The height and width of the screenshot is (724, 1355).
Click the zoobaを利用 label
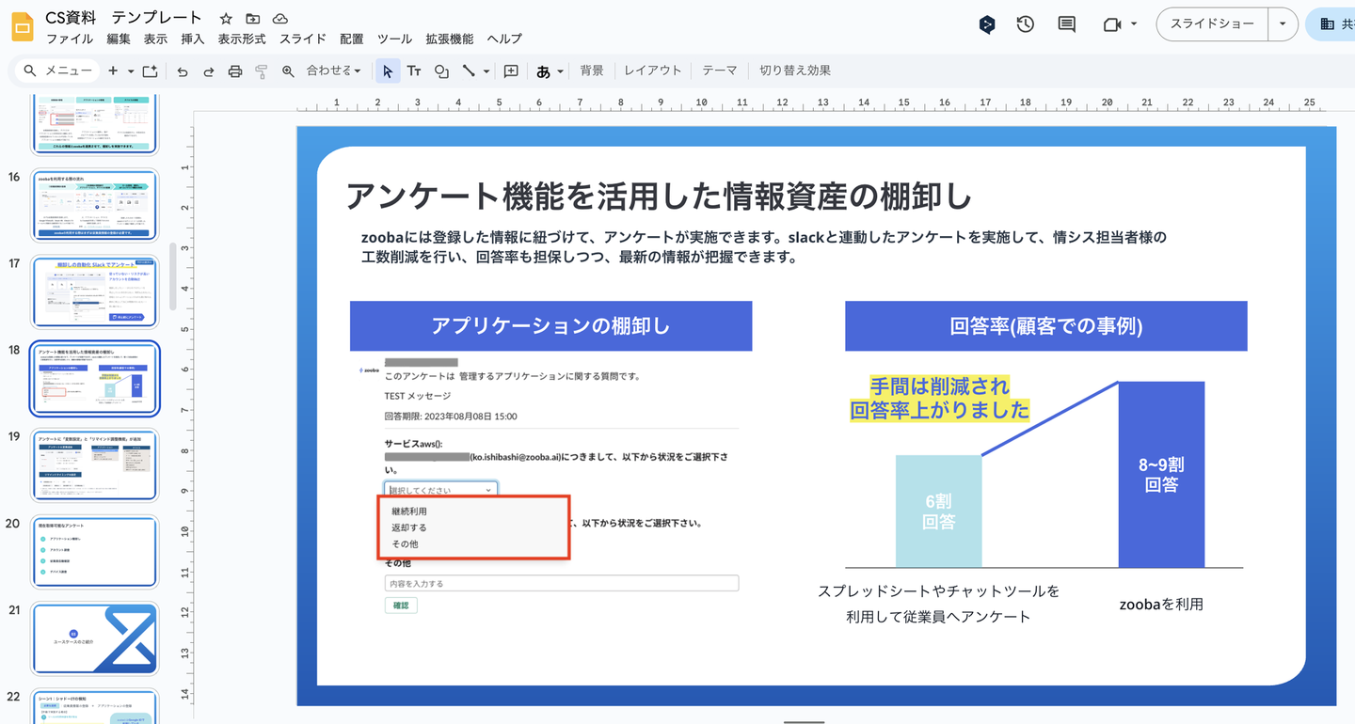point(1161,605)
